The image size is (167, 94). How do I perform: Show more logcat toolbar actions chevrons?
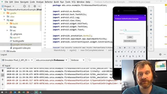pos(3,89)
